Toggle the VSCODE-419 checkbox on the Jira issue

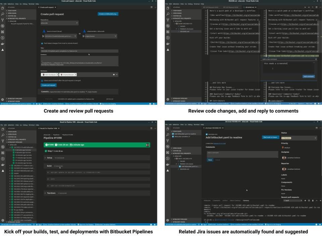(x=207, y=135)
